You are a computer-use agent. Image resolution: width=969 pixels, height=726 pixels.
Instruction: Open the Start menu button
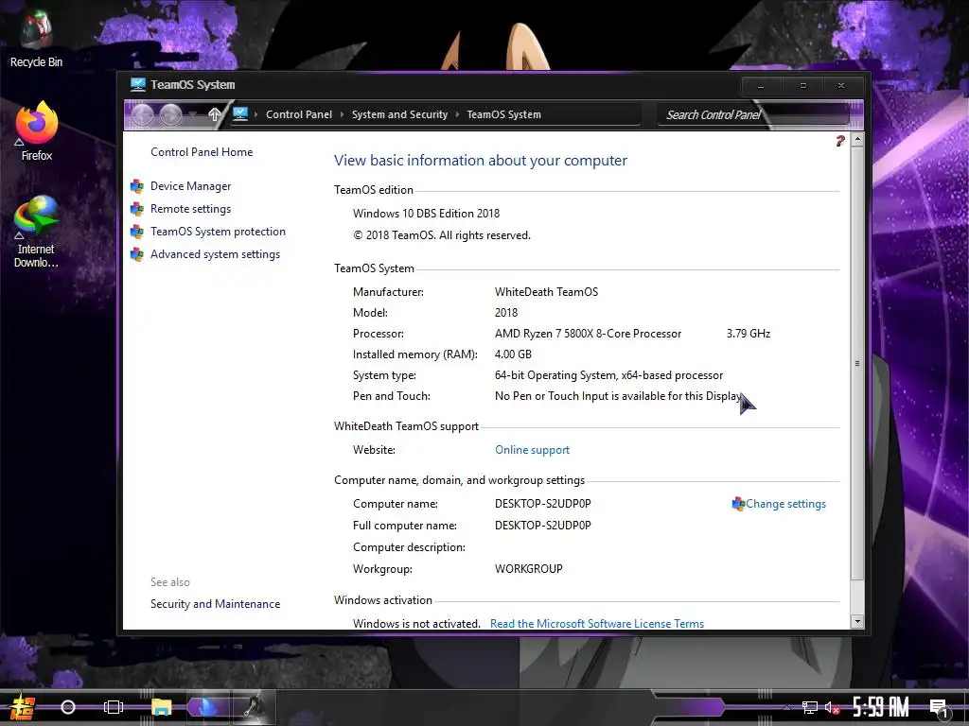[22, 707]
